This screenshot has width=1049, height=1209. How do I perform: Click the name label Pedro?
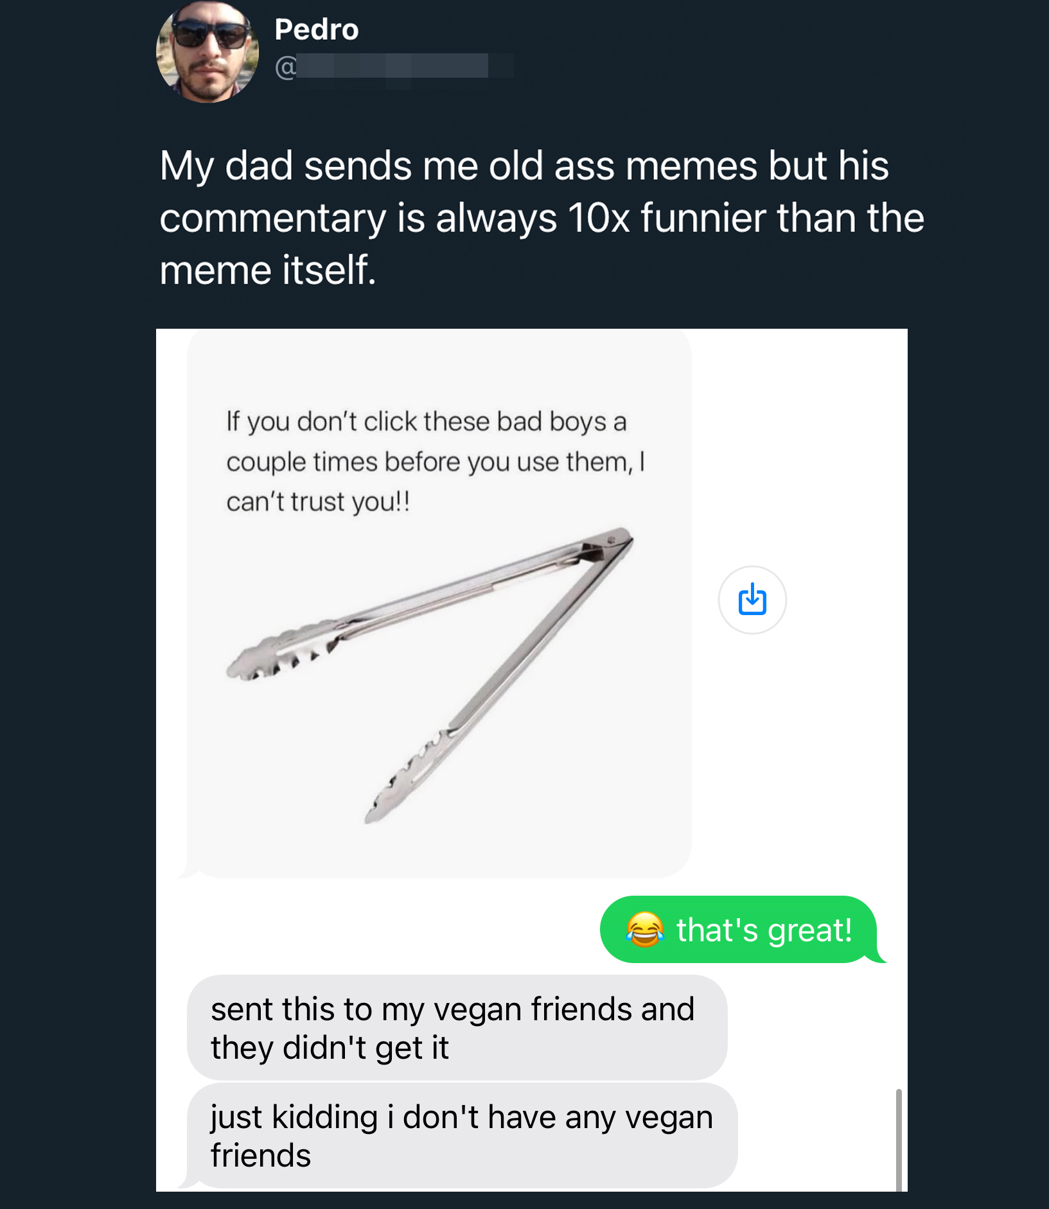click(316, 29)
